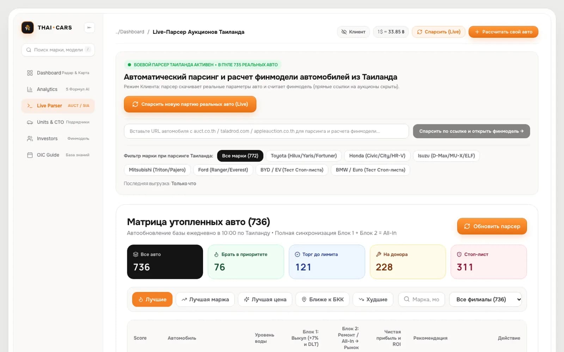Screen dimensions: 564x352
Task: Click the refresh icon on Обновить парсер
Action: pyautogui.click(x=467, y=226)
